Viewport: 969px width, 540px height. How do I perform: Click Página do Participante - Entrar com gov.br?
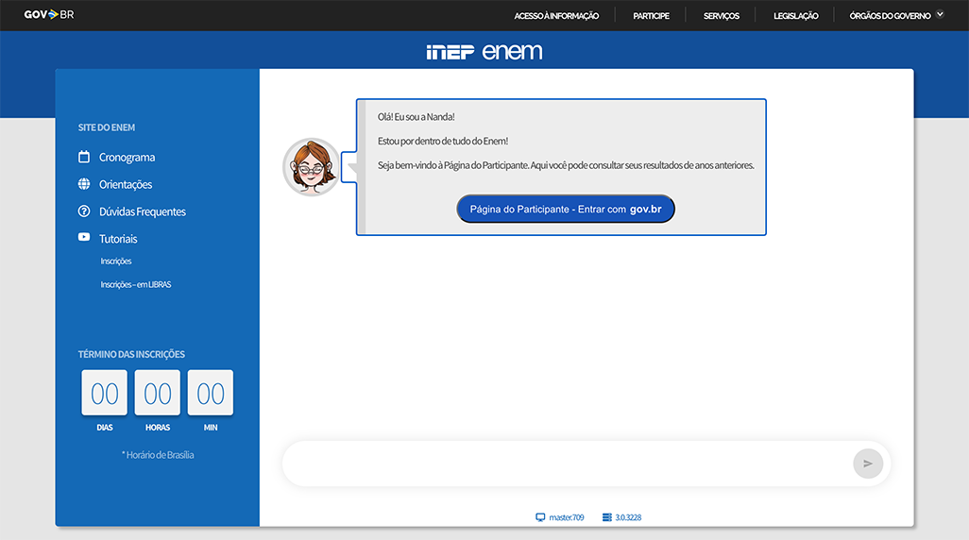click(x=566, y=209)
